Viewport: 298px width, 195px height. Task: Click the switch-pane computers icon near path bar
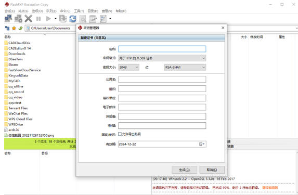point(7,28)
